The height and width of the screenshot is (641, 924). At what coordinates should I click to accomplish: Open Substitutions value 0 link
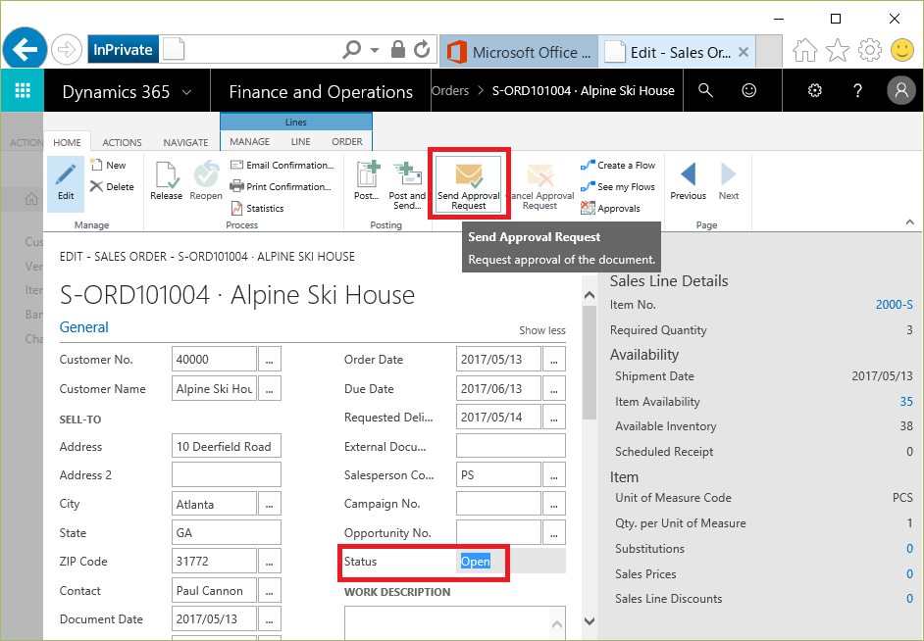tap(909, 549)
